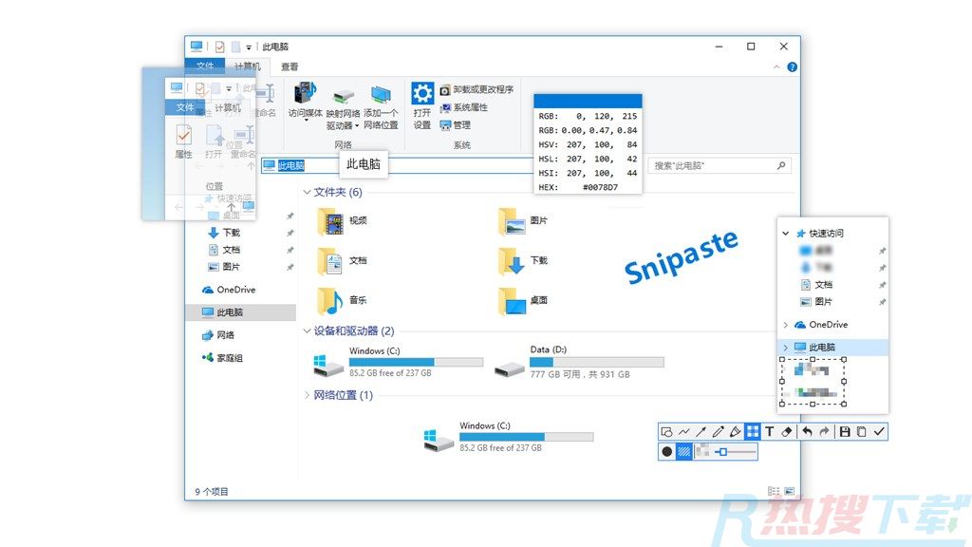Select the rectangle and ellipse shape tool
The image size is (972, 547).
point(667,432)
